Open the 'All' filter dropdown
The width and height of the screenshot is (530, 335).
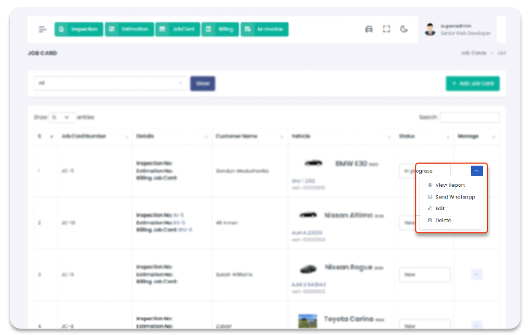point(110,84)
